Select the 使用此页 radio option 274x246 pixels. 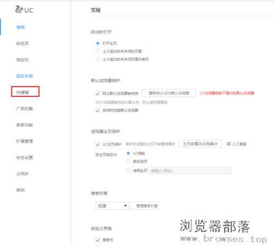click(128, 170)
